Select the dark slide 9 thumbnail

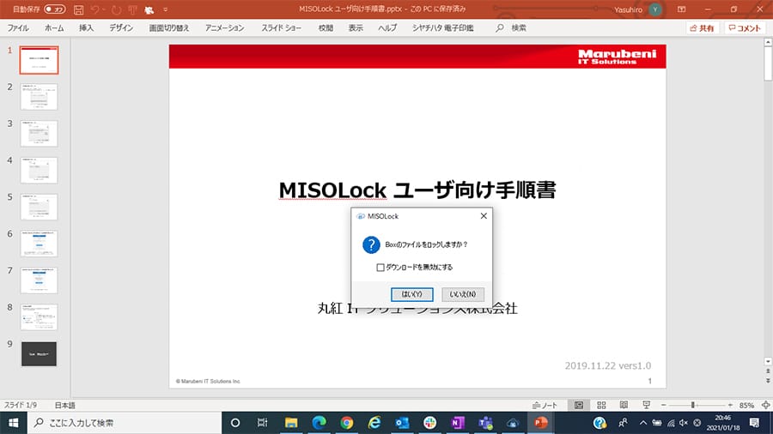click(x=39, y=353)
